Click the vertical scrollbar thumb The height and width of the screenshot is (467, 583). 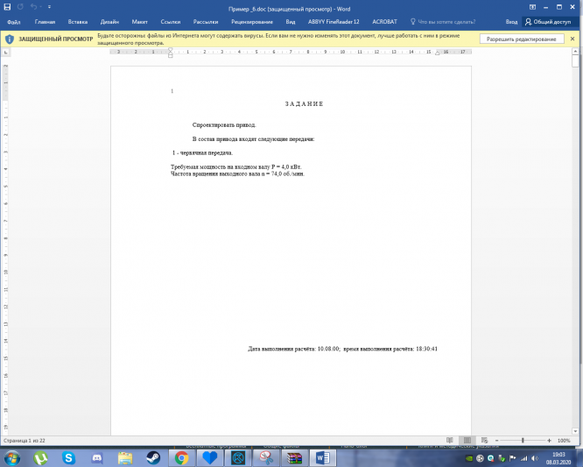(576, 61)
